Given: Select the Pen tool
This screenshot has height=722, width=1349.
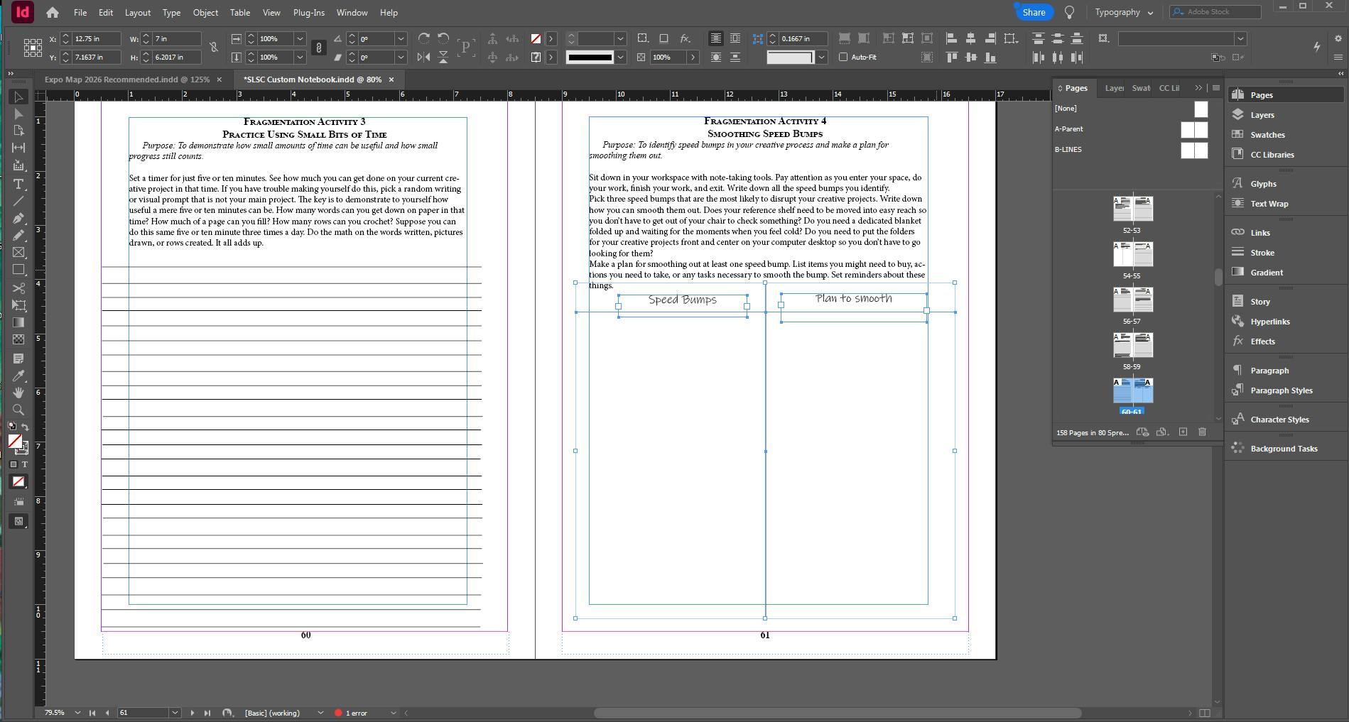Looking at the screenshot, I should pyautogui.click(x=18, y=218).
